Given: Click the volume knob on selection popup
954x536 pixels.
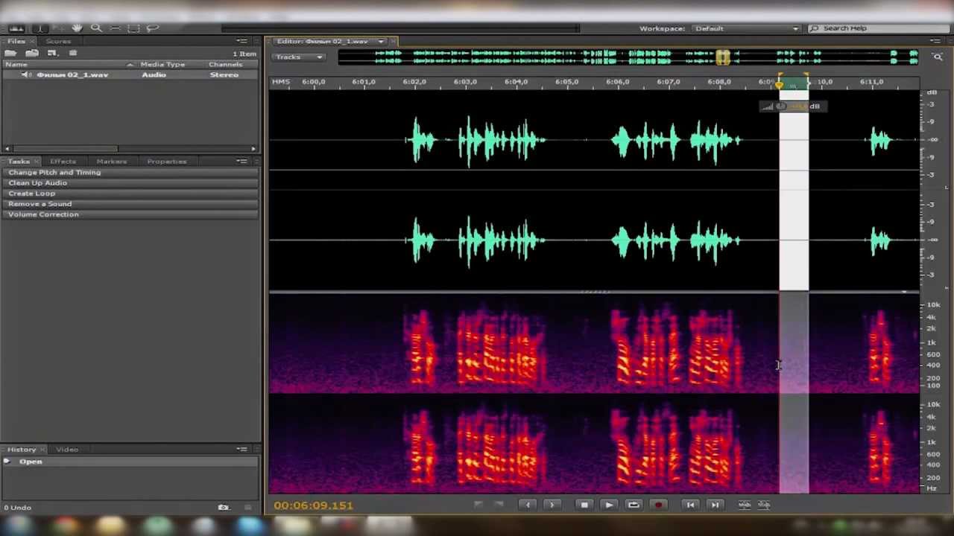Looking at the screenshot, I should click(780, 106).
